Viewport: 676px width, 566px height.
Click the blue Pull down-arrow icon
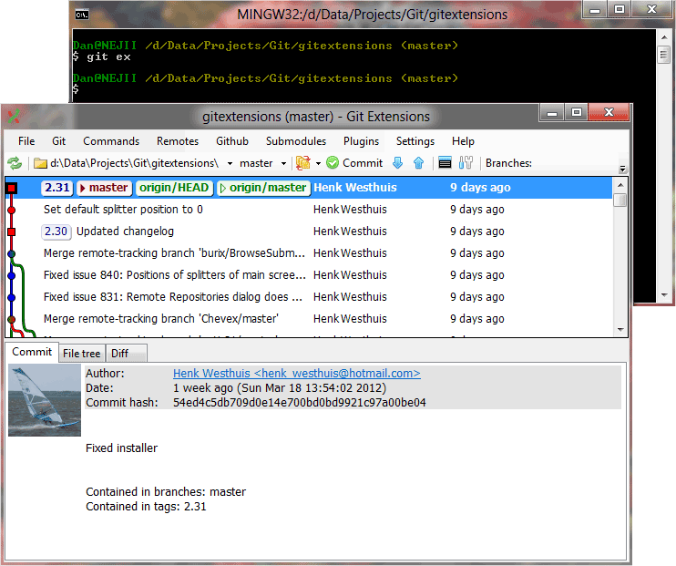click(397, 162)
